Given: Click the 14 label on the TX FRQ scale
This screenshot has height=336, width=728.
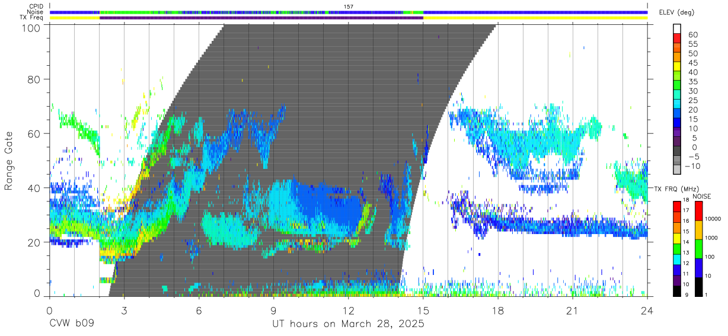Looking at the screenshot, I should (686, 242).
